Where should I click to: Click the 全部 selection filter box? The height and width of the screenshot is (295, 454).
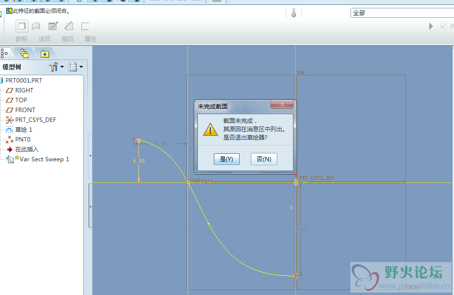tap(402, 13)
